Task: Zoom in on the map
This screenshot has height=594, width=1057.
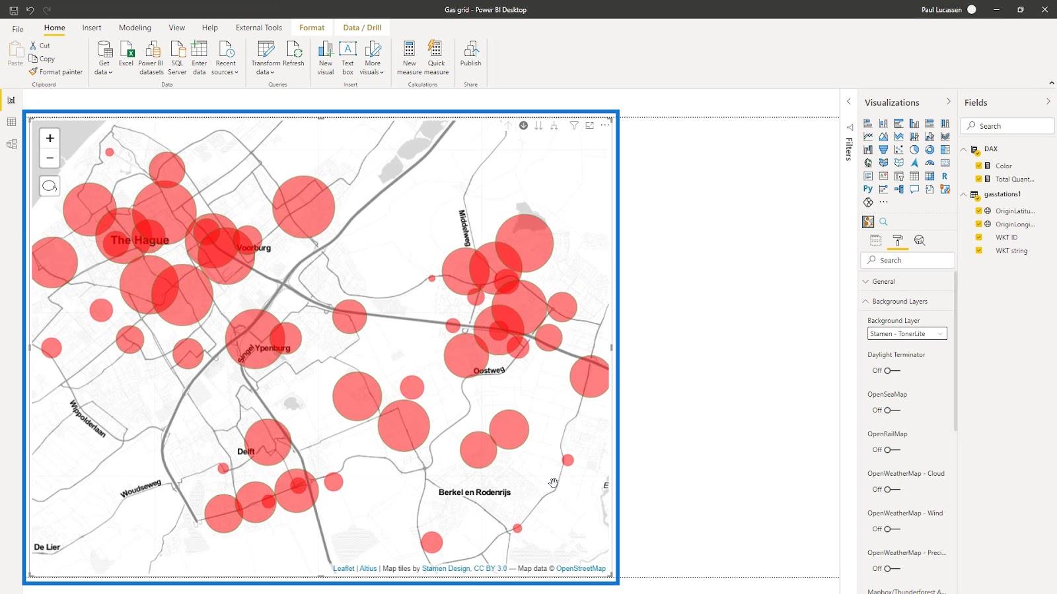Action: tap(50, 138)
